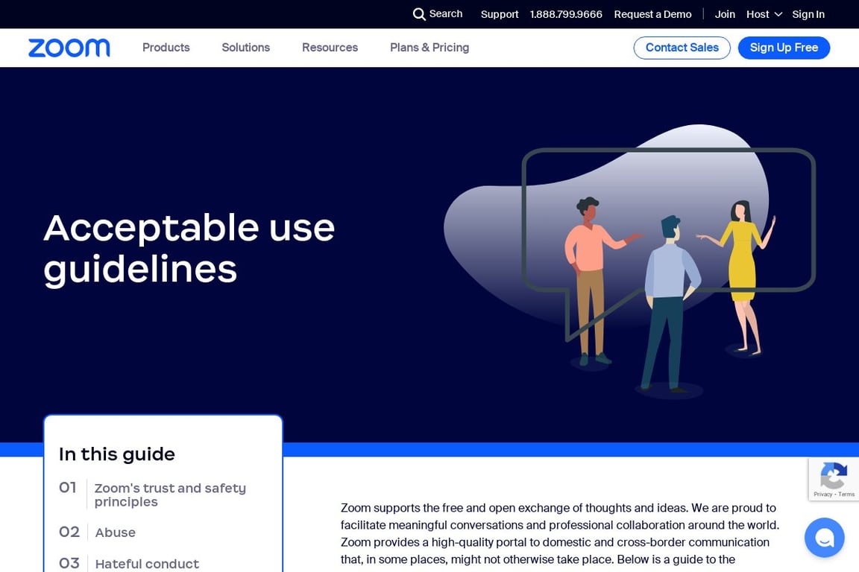Click the Support link
859x572 pixels.
[x=500, y=14]
